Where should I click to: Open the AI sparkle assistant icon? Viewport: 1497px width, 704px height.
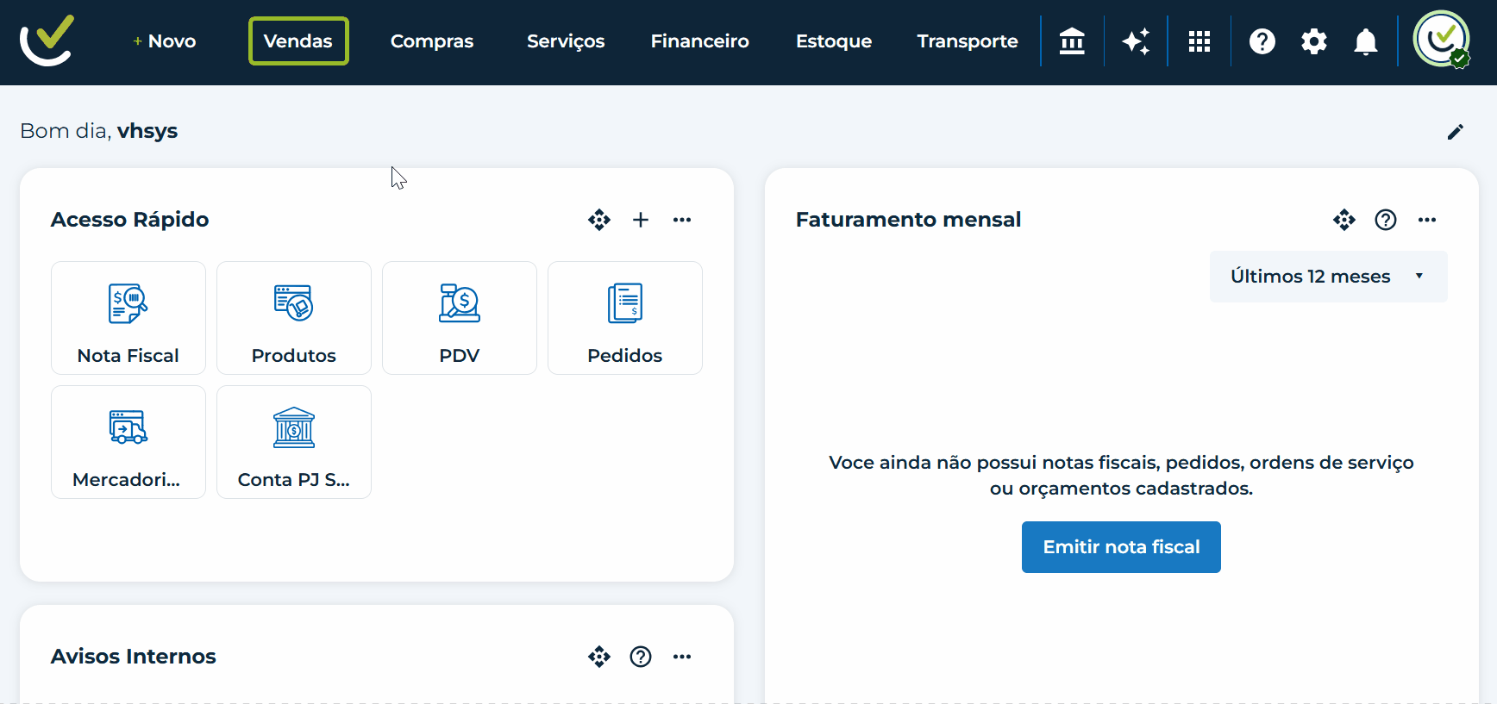1136,41
